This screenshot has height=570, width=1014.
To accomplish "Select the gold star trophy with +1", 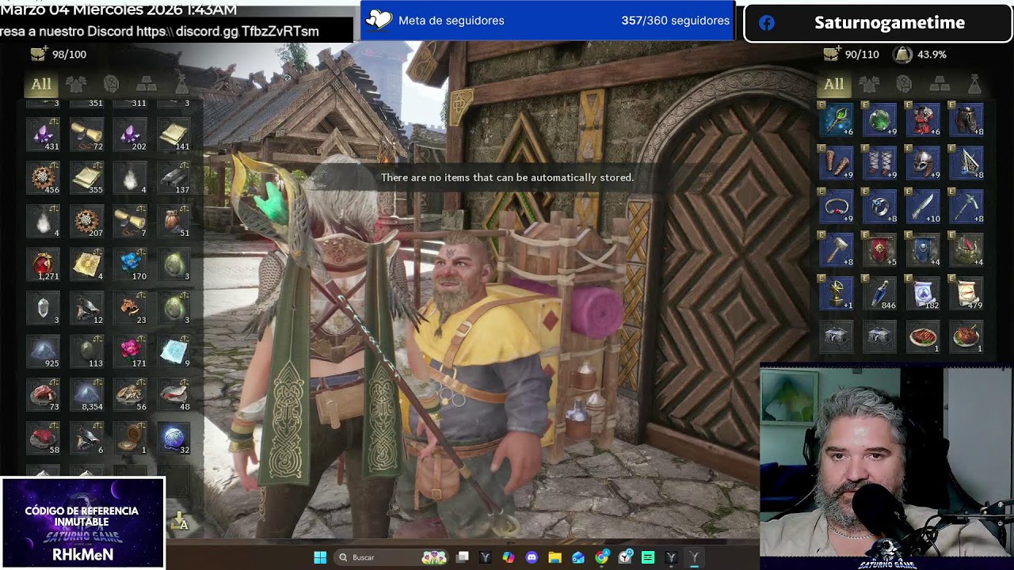I will tap(837, 293).
